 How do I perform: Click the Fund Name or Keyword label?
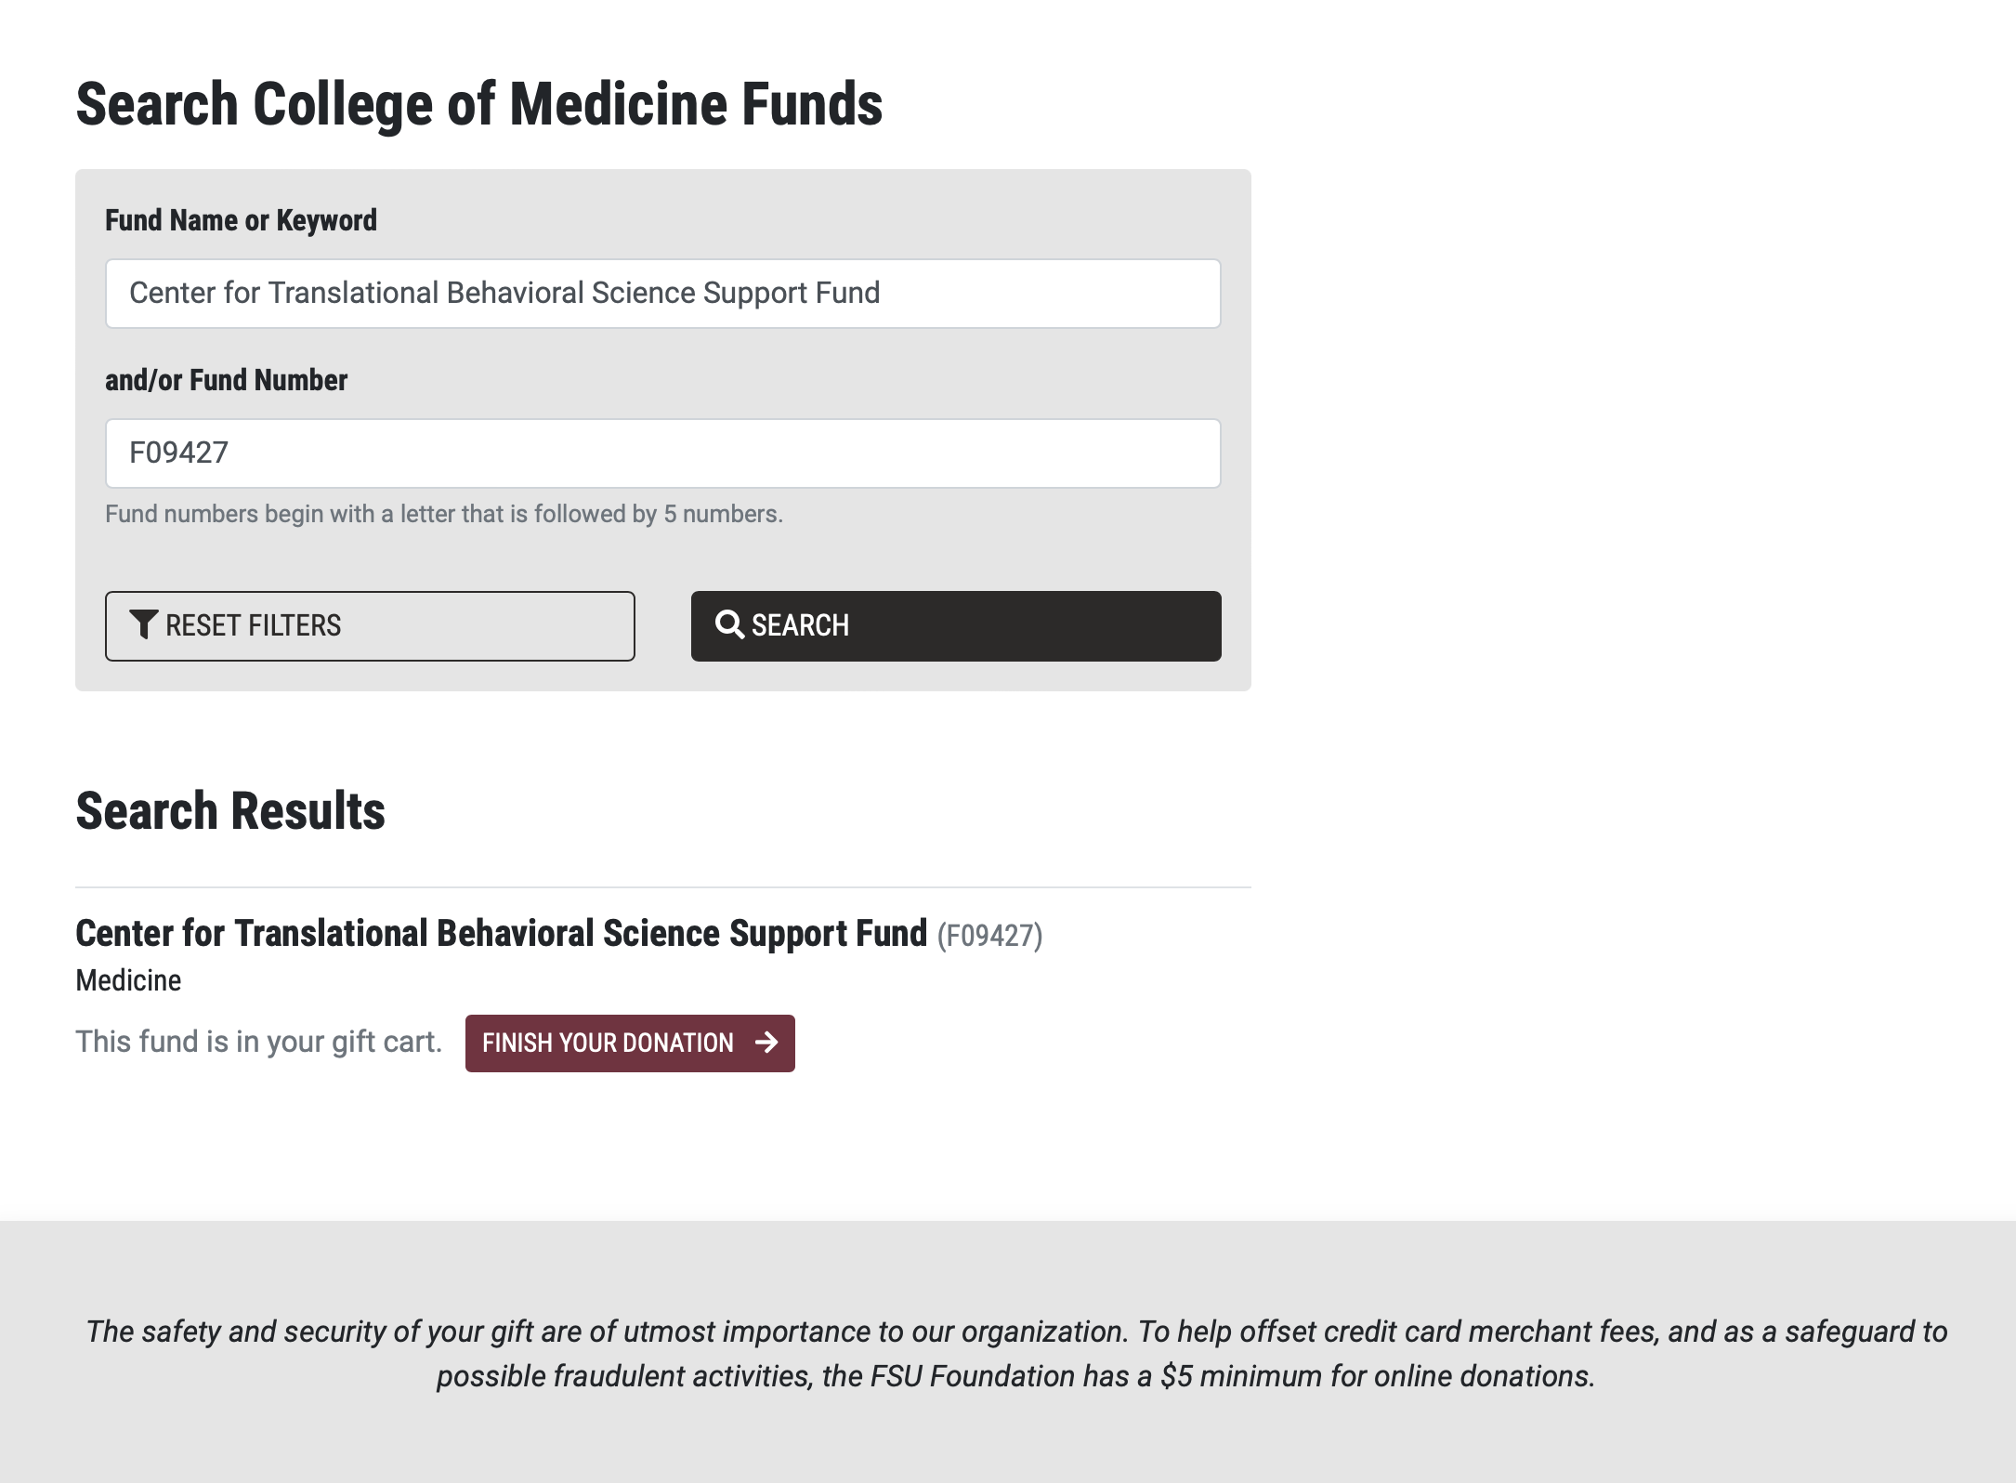click(242, 220)
